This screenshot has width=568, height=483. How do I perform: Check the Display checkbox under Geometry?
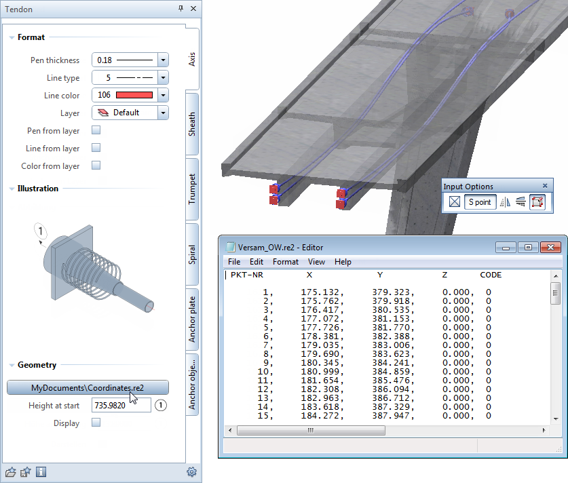tap(96, 423)
